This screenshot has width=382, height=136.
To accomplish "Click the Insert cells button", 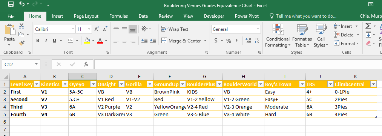I will [x=343, y=26].
